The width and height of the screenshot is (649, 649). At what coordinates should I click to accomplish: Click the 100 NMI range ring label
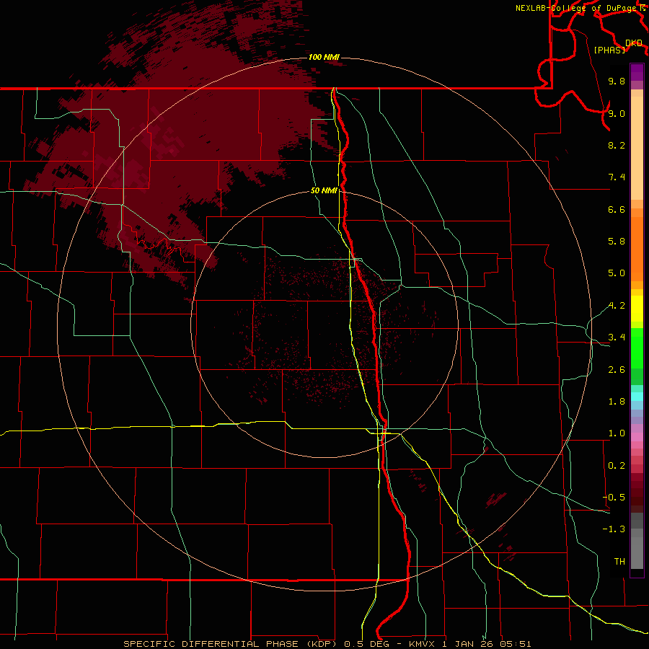point(324,57)
